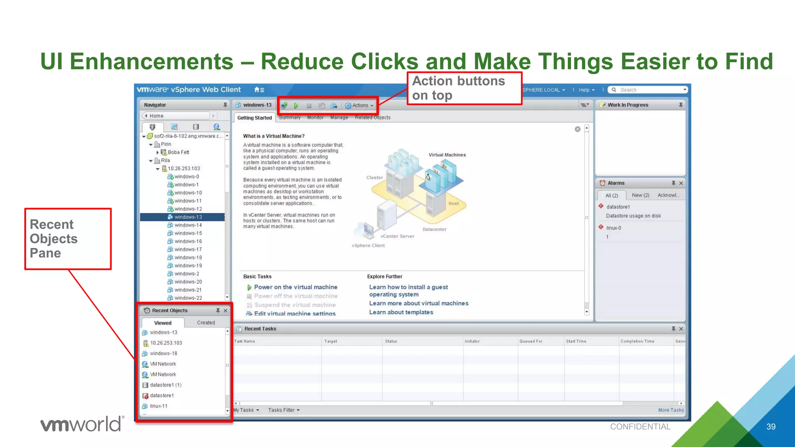Open 10.26.253.103 from Recent Objects

tap(166, 343)
